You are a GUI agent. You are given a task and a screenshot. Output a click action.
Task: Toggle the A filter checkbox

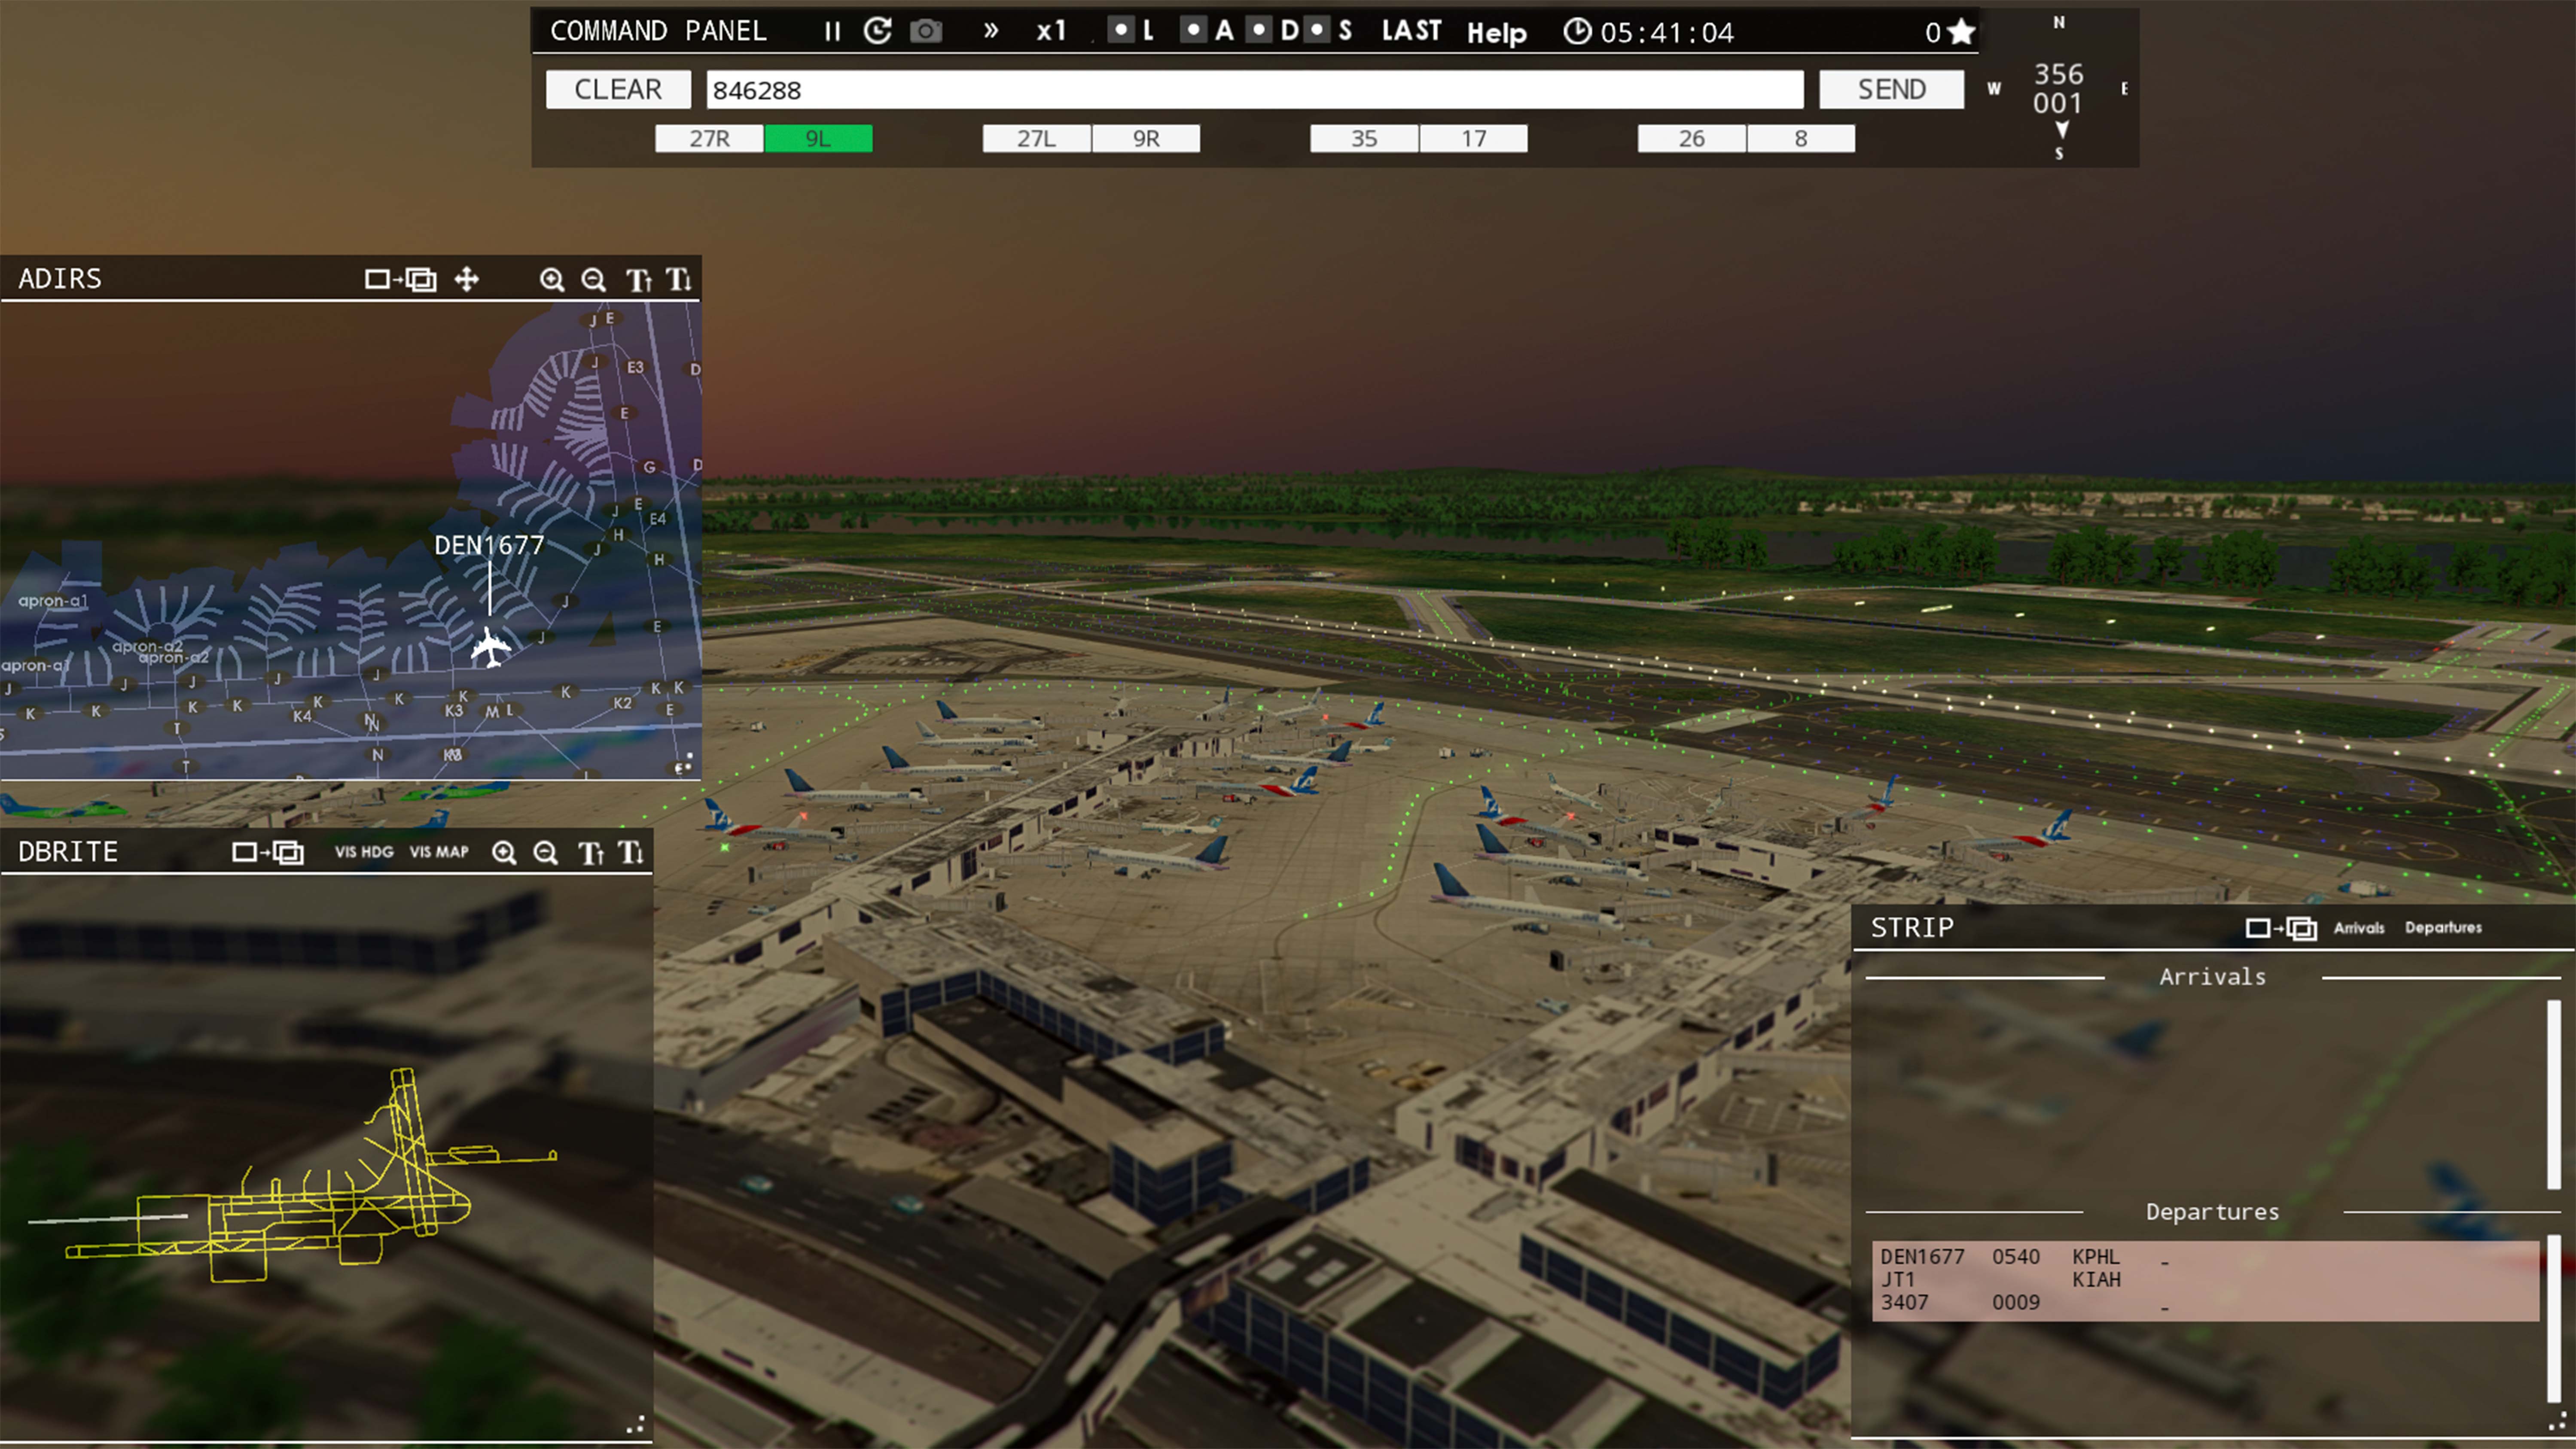(1192, 30)
